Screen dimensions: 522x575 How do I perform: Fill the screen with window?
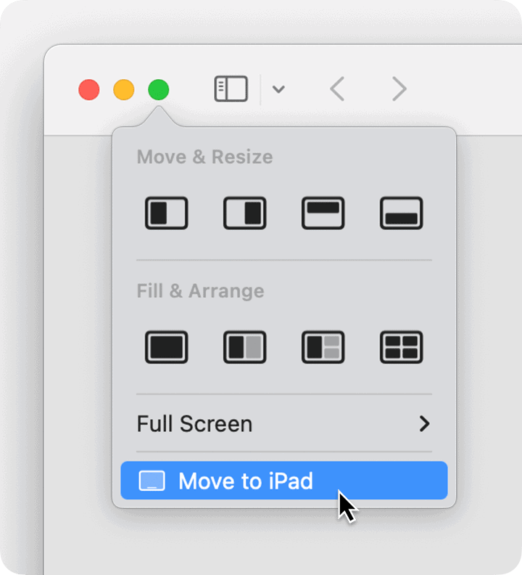tap(167, 347)
